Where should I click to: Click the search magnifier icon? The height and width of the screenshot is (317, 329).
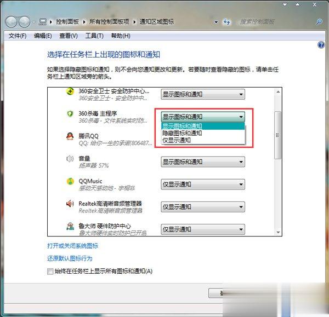[319, 21]
